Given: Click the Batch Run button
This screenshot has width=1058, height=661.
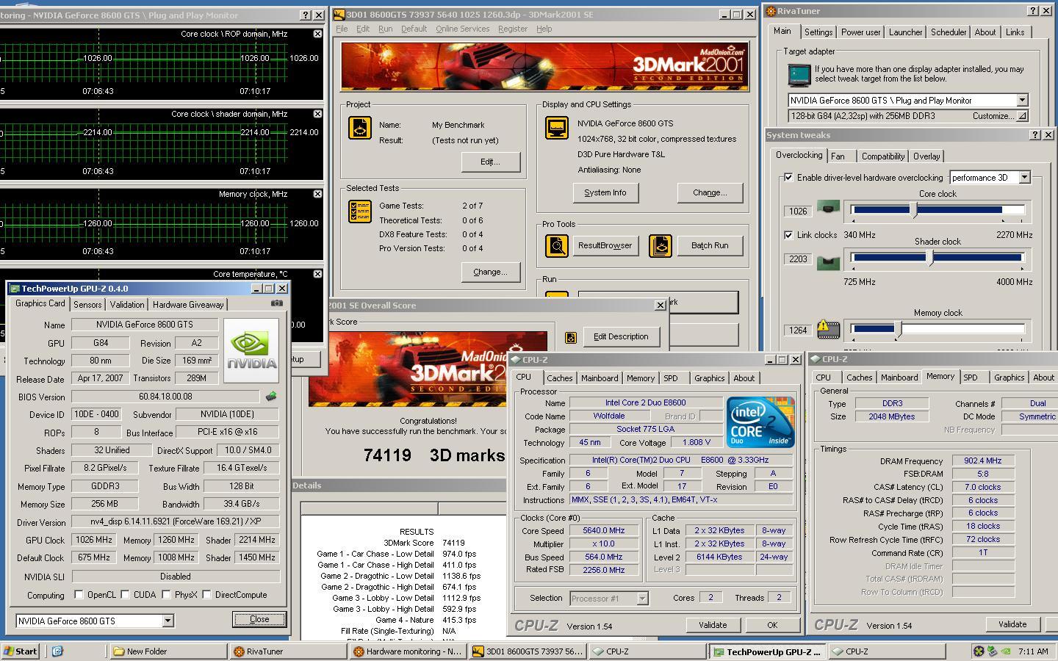Looking at the screenshot, I should [710, 246].
